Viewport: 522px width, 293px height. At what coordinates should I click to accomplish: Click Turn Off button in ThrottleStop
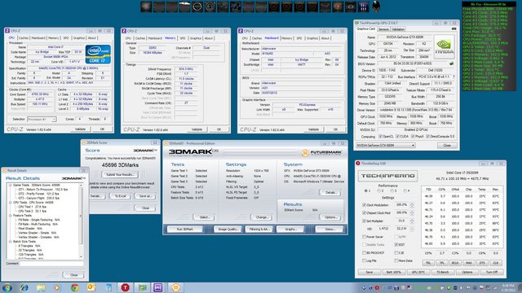pyautogui.click(x=492, y=272)
